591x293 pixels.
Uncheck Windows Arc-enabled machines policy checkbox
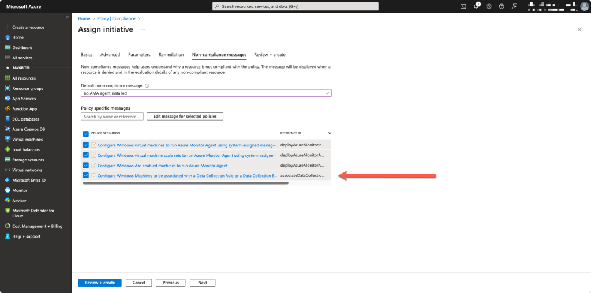(85, 165)
